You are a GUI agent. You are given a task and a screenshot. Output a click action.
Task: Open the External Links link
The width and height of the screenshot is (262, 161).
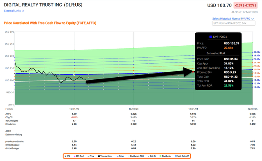click(12, 11)
